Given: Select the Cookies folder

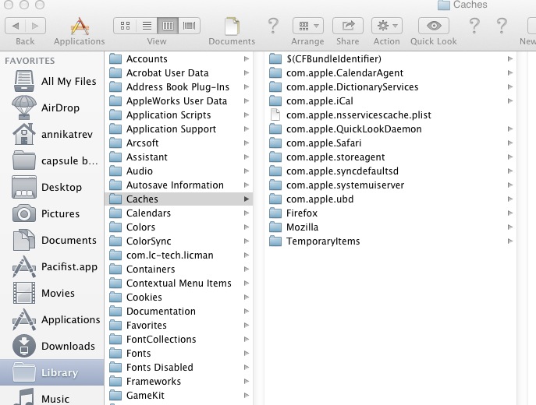Looking at the screenshot, I should coord(179,298).
